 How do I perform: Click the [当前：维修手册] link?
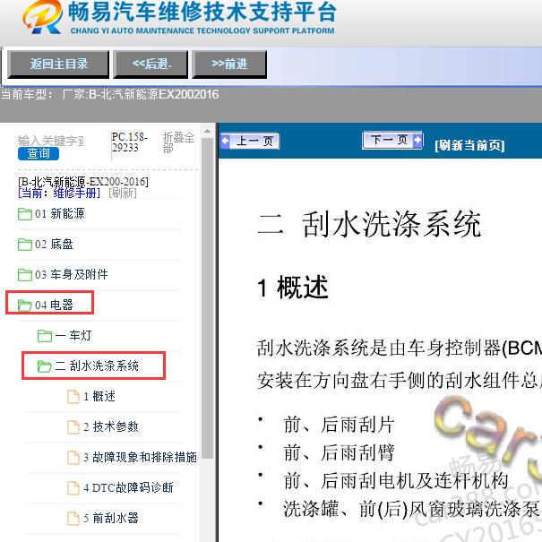(59, 193)
